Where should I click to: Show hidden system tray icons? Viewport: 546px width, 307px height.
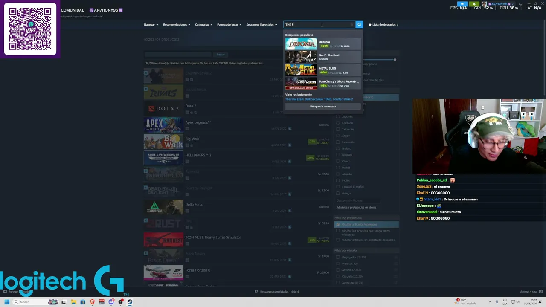490,302
